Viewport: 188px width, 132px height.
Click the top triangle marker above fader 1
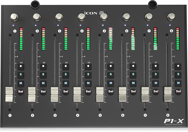click(10, 35)
